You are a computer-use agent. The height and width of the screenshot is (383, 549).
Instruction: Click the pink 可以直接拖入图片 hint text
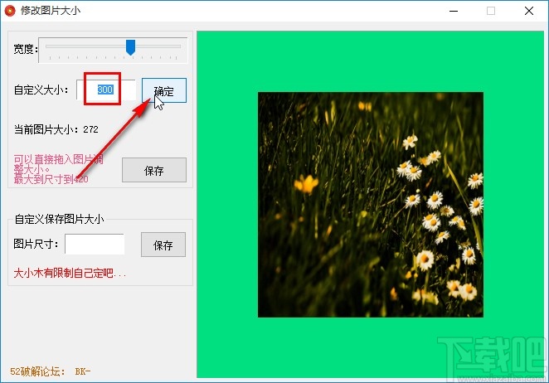point(59,169)
